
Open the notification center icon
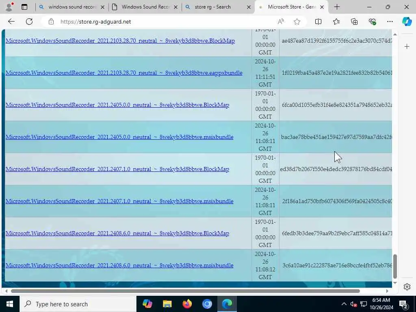pyautogui.click(x=403, y=304)
